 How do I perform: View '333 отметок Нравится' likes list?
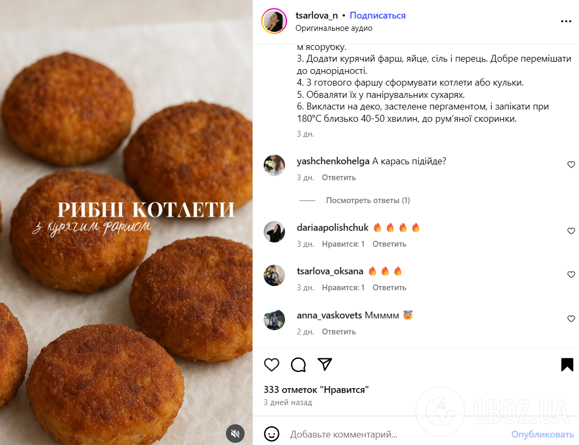coord(316,390)
